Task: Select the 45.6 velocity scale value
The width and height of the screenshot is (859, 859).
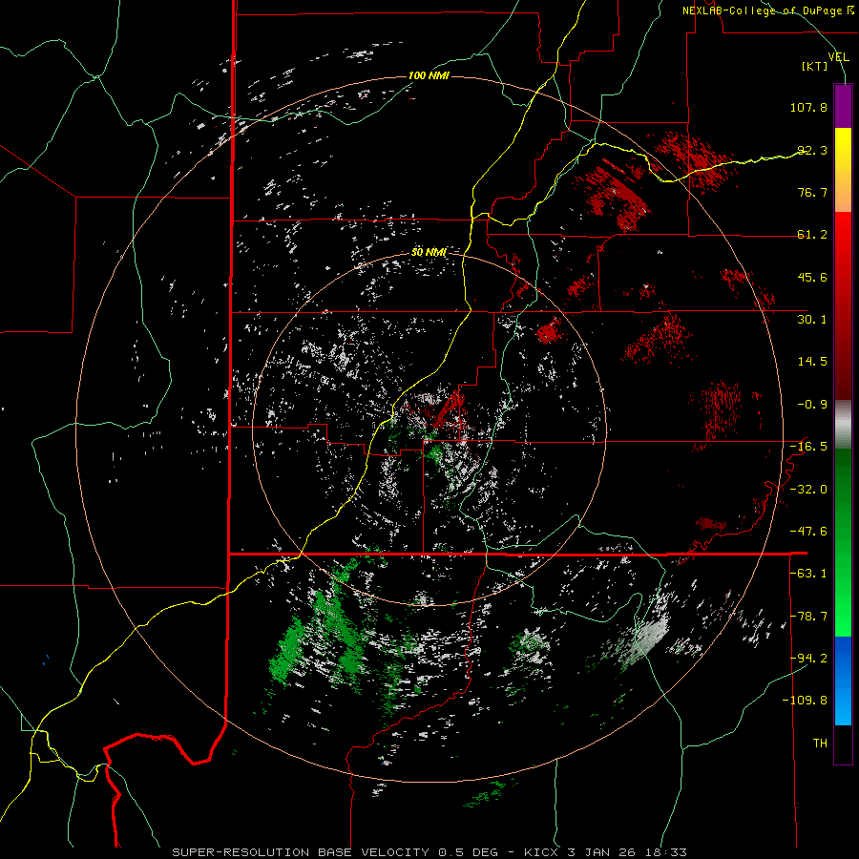Action: [x=812, y=277]
